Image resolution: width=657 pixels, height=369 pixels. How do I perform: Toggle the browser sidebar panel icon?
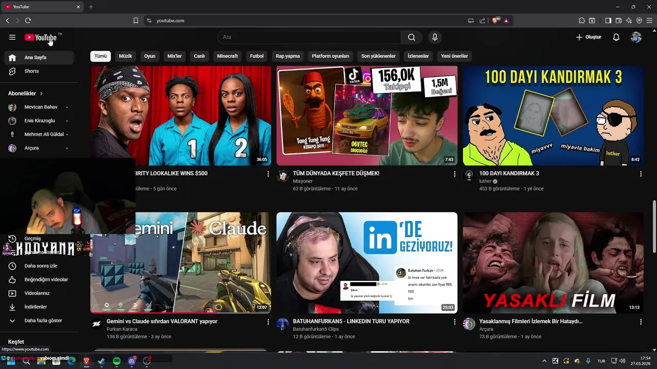pyautogui.click(x=608, y=20)
